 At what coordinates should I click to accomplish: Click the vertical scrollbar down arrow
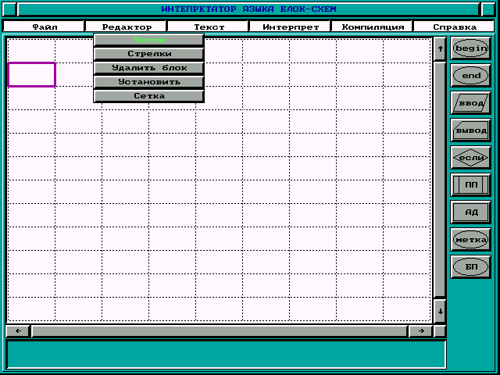(440, 310)
